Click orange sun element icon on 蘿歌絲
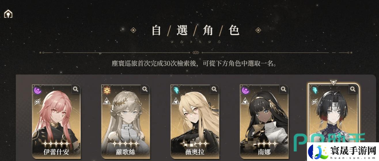379x161 pixels. pos(107,90)
